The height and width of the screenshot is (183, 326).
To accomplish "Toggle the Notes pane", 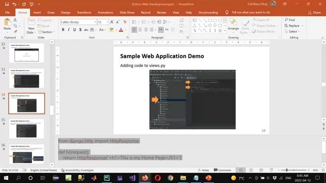I will (x=204, y=170).
